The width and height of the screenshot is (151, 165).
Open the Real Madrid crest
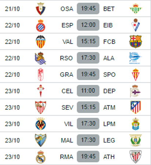tap(41, 157)
